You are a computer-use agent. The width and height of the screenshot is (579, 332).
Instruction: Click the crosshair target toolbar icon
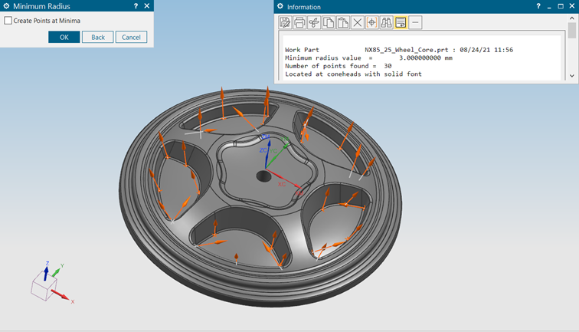(371, 22)
